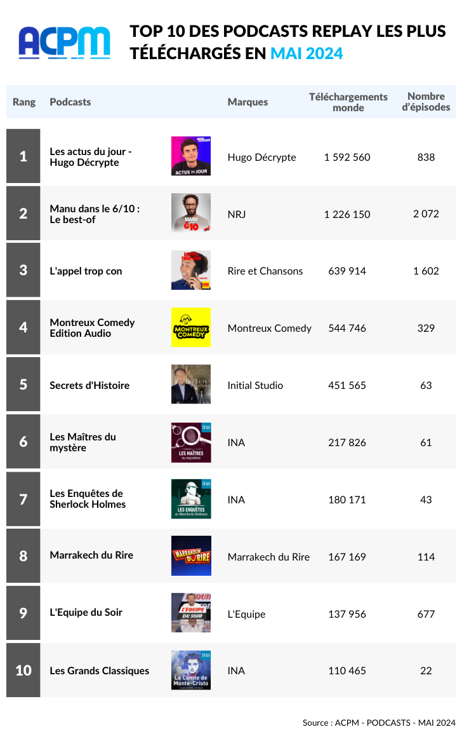Open the Le Comte de Monte-Cristo cover

[191, 670]
